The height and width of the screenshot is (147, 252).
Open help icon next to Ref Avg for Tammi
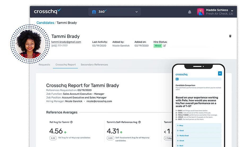[x=71, y=122]
